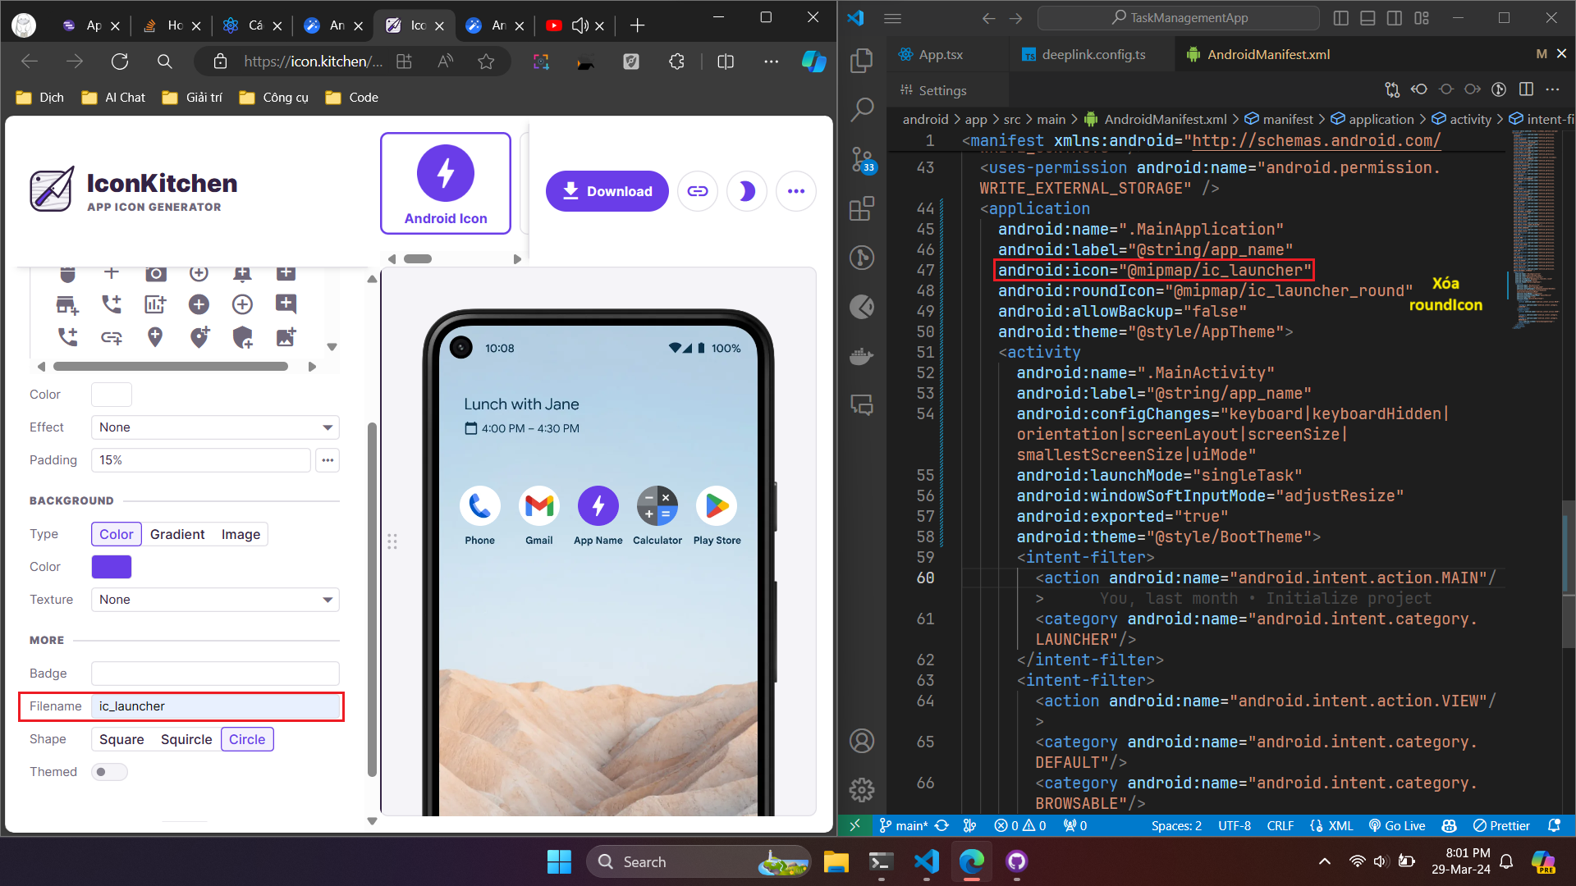
Task: Pick the add link icon
Action: [x=112, y=337]
